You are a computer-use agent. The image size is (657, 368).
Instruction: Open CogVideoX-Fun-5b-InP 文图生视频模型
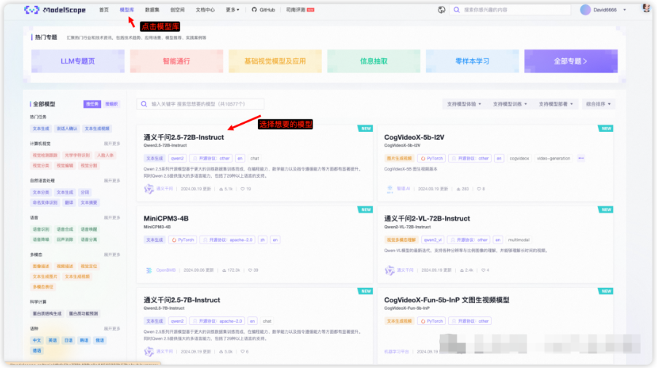pyautogui.click(x=446, y=300)
